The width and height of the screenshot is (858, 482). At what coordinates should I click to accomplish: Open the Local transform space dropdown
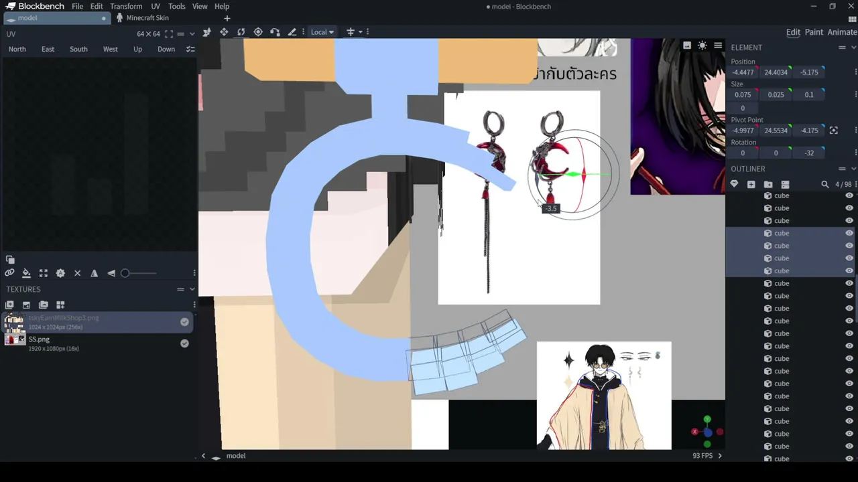(x=322, y=32)
